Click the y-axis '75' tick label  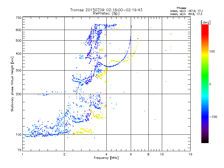pyautogui.click(x=20, y=150)
